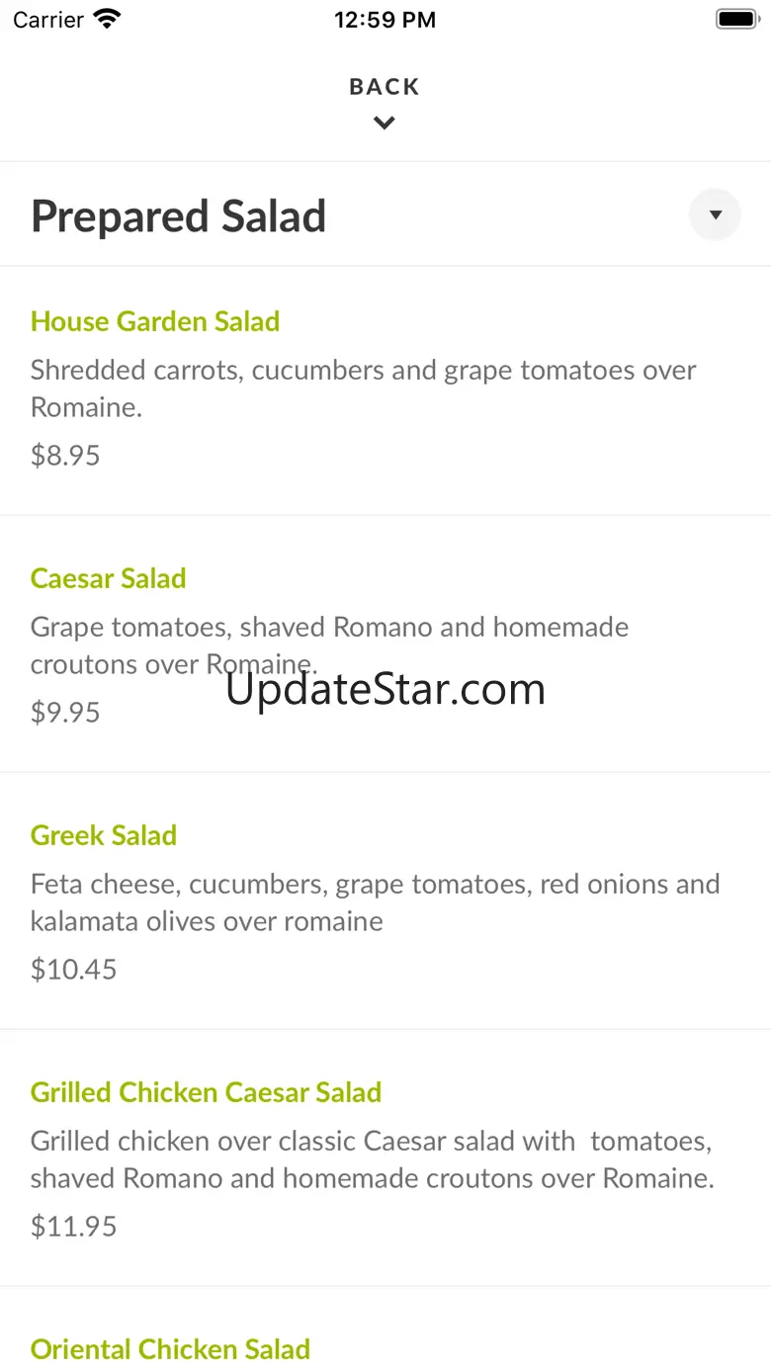
Task: Tap the Greek Salad ingredients description
Action: (375, 901)
